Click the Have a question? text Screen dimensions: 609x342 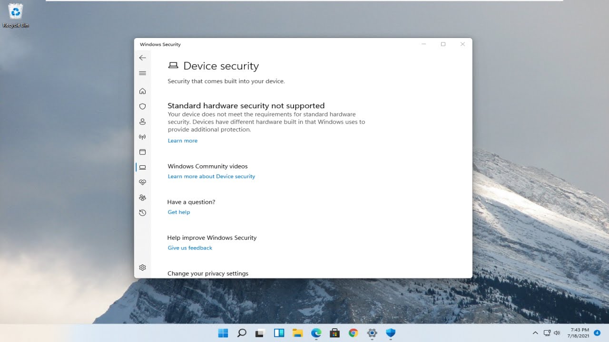coord(191,202)
